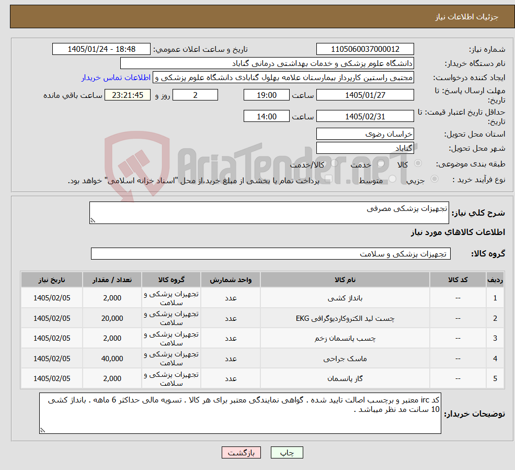
Task: Click quantity 20,000 in EKG row
Action: (112, 318)
